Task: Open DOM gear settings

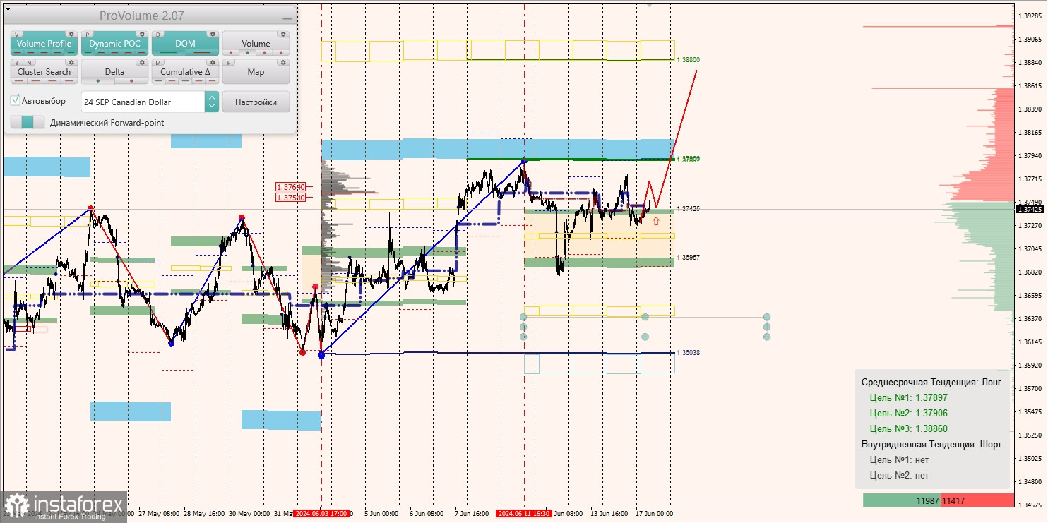Action: point(213,34)
